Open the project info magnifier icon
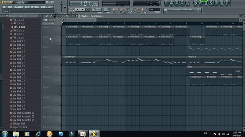 tap(216, 3)
